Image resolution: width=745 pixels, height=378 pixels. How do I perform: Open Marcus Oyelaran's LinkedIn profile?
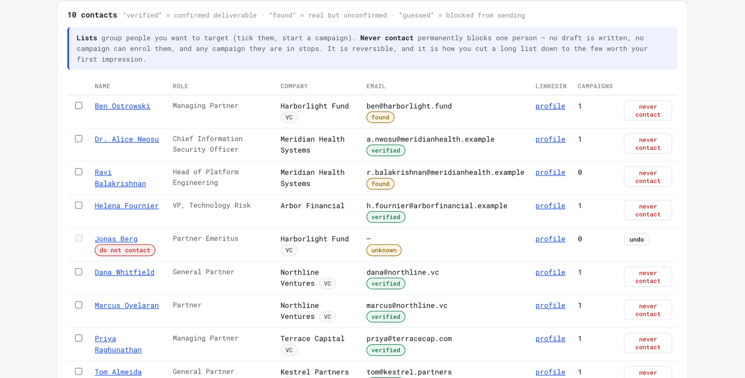click(x=550, y=305)
